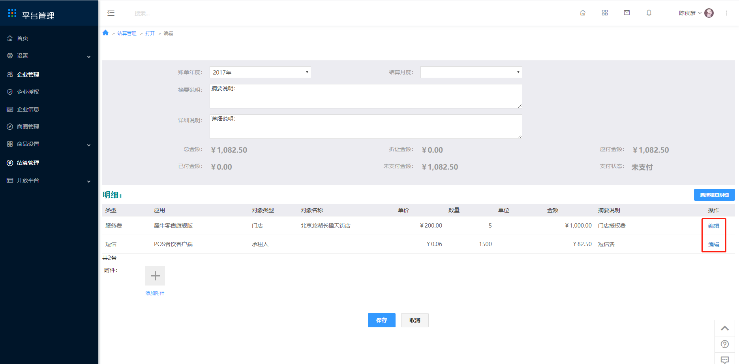Click the 商圈管理 compass icon
Image resolution: width=739 pixels, height=364 pixels.
pos(10,127)
